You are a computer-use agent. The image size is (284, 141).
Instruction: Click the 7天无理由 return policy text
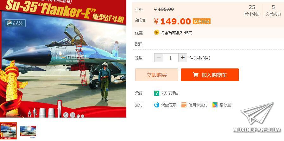pyautogui.click(x=170, y=93)
